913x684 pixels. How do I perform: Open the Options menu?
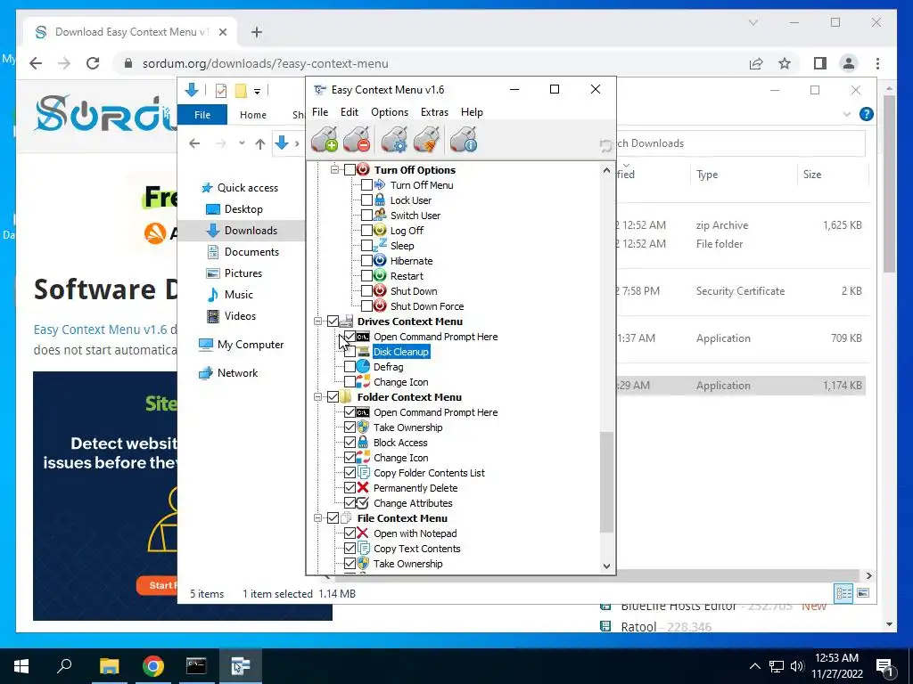(x=390, y=111)
